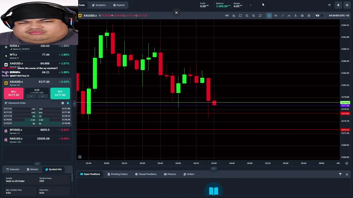This screenshot has width=353, height=198.
Task: Open the Calendar tab
Action: tap(13, 169)
